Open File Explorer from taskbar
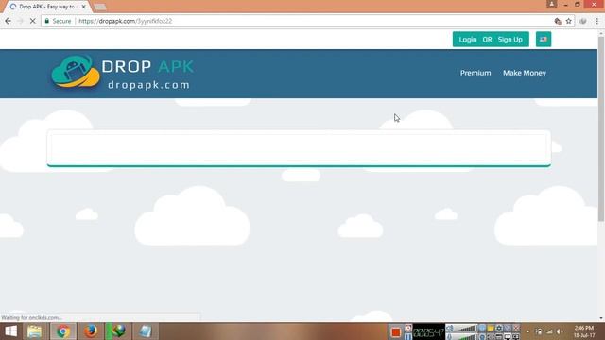Image resolution: width=605 pixels, height=340 pixels. (35, 331)
